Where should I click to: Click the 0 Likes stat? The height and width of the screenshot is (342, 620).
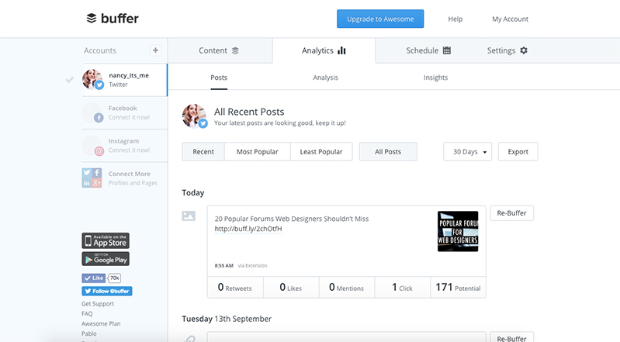click(x=291, y=287)
